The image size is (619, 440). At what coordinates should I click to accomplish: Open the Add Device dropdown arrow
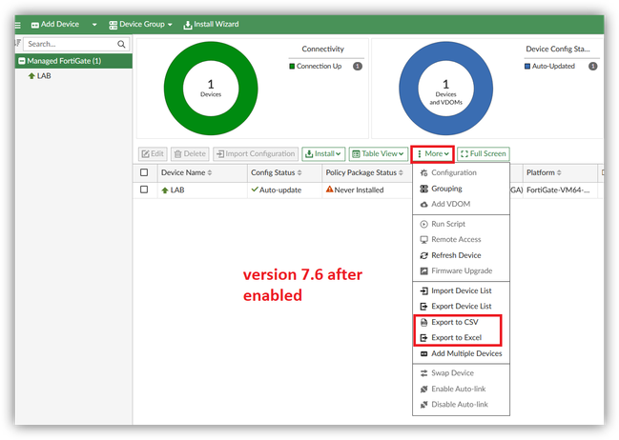pyautogui.click(x=94, y=25)
